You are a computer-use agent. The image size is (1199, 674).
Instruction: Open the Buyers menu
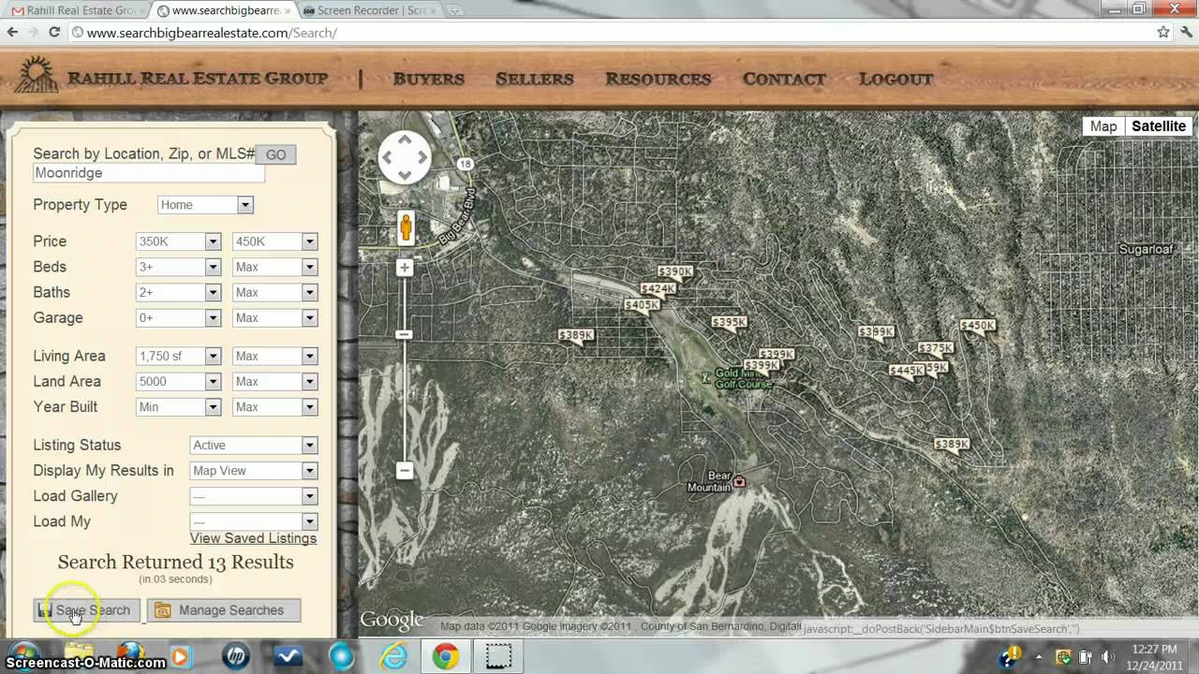coord(429,80)
